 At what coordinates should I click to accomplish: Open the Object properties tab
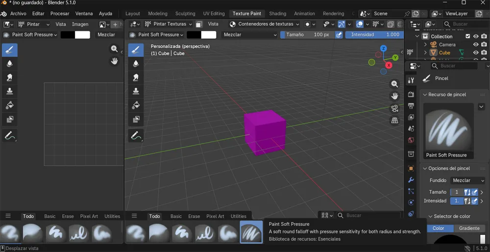pos(411,168)
